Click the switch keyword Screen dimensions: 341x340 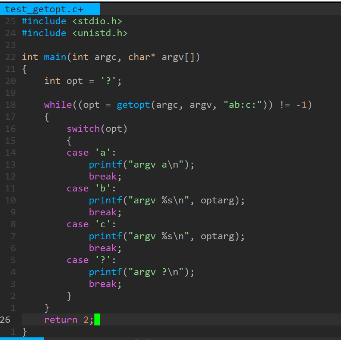pos(83,128)
